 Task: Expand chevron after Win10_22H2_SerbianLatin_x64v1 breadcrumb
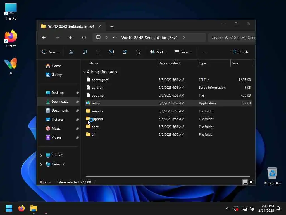click(x=184, y=38)
